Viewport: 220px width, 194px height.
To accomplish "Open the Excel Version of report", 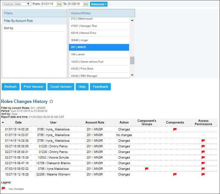I will (61, 87).
